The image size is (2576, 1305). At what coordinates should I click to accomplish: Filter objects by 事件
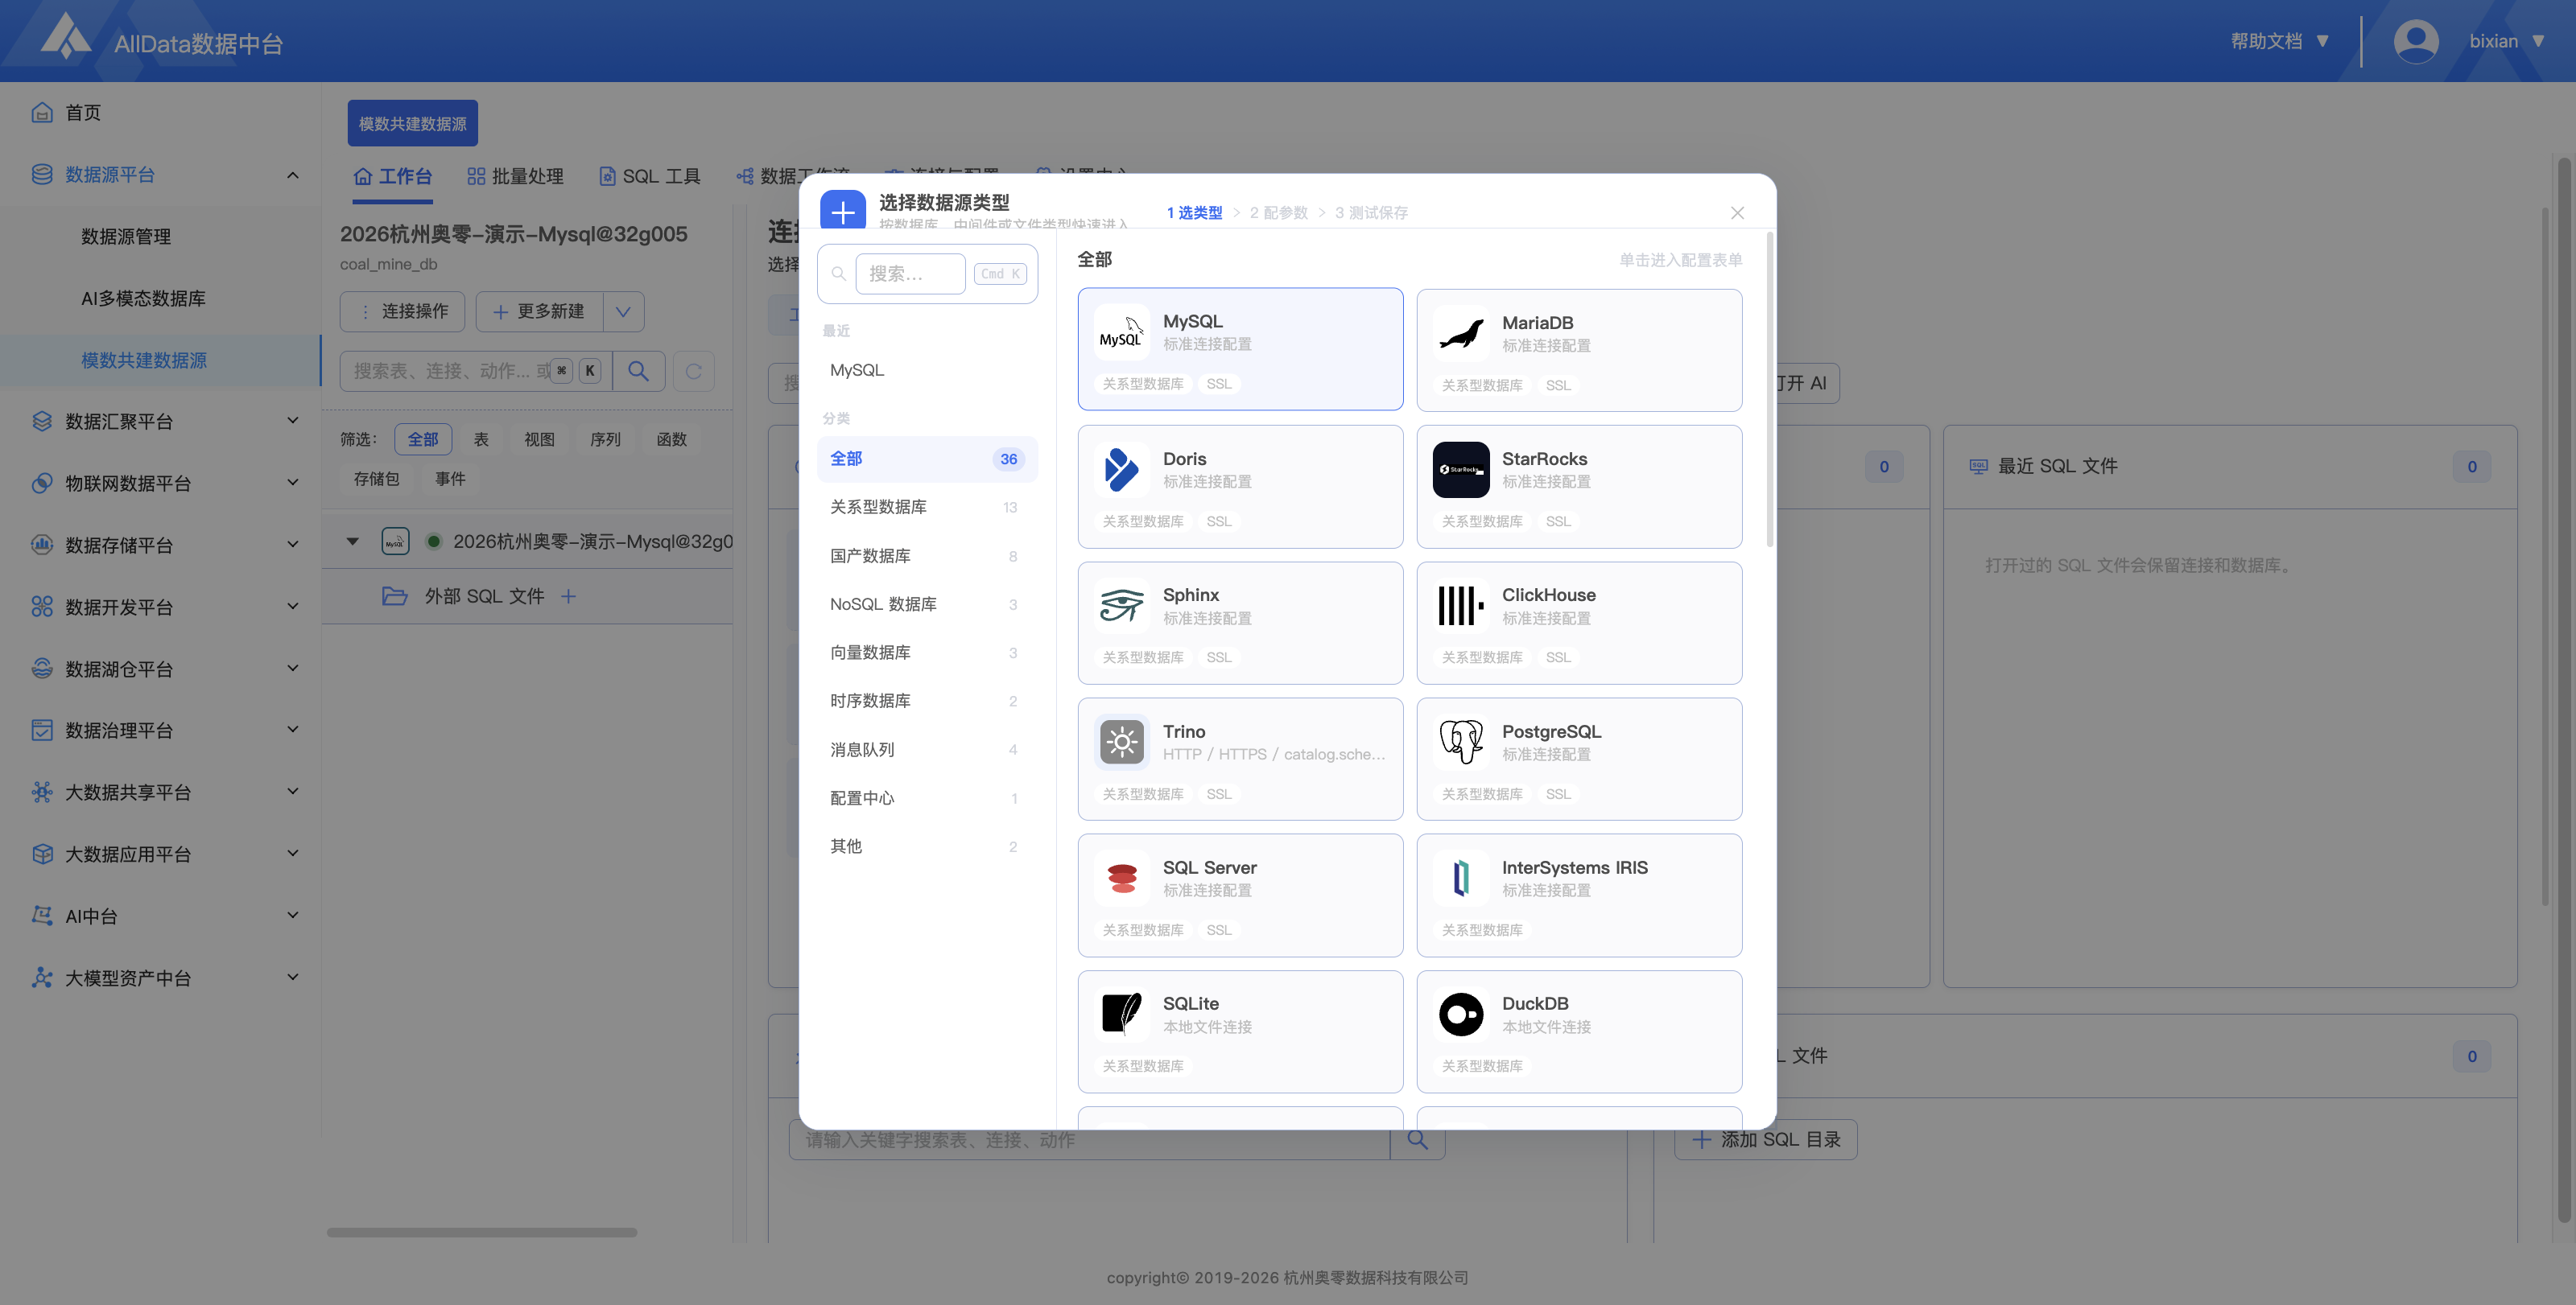450,479
